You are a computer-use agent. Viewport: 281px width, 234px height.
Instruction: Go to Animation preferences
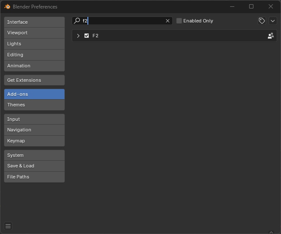(x=34, y=66)
